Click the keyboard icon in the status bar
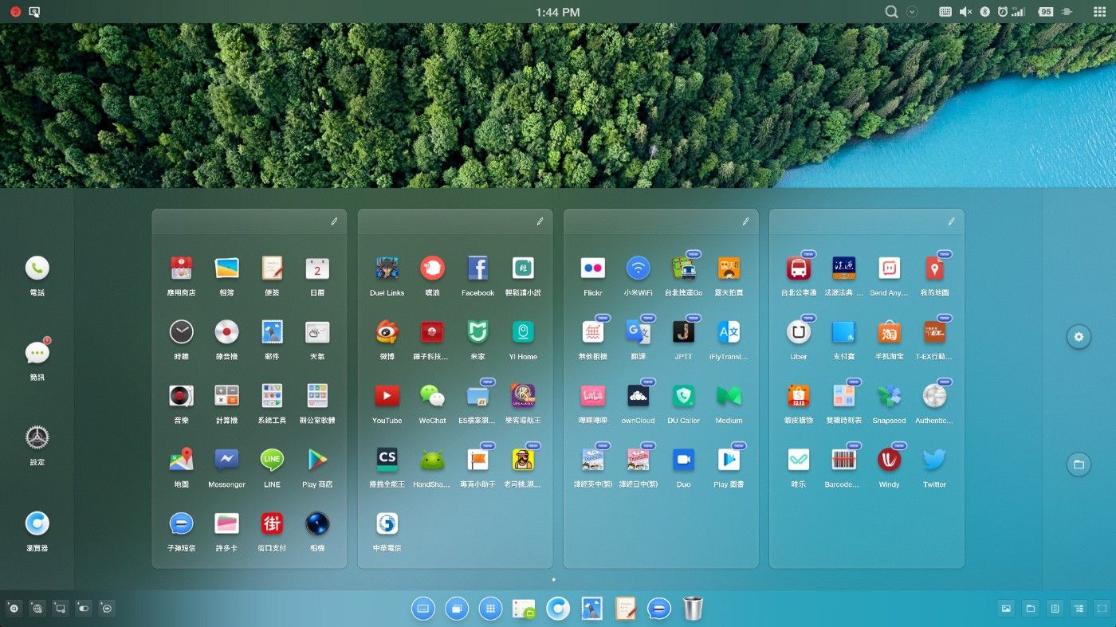 tap(945, 12)
